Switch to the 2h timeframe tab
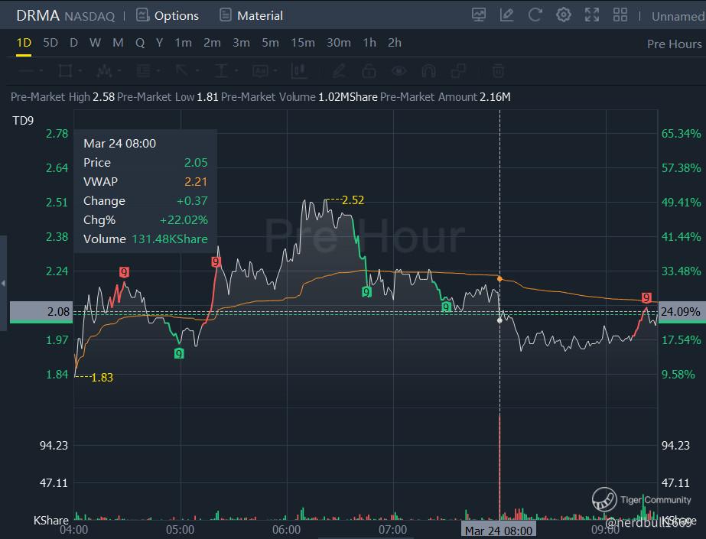 coord(395,43)
